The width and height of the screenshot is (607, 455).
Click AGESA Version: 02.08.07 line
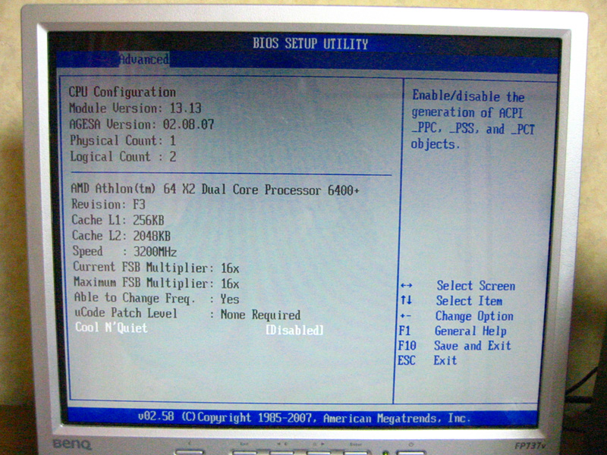tap(142, 124)
